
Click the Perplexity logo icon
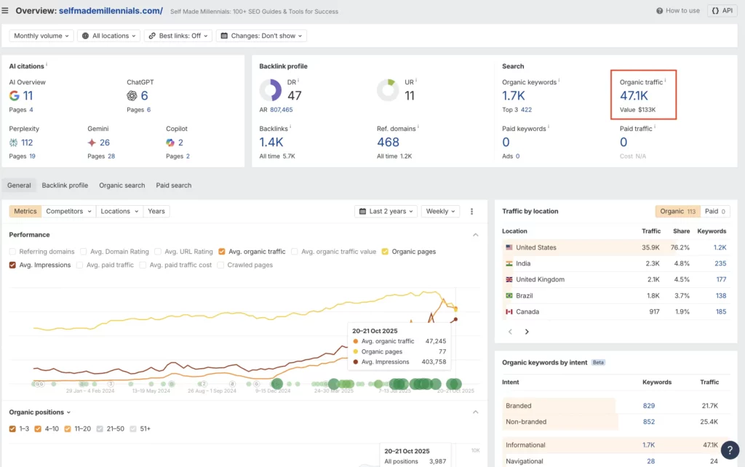15,143
